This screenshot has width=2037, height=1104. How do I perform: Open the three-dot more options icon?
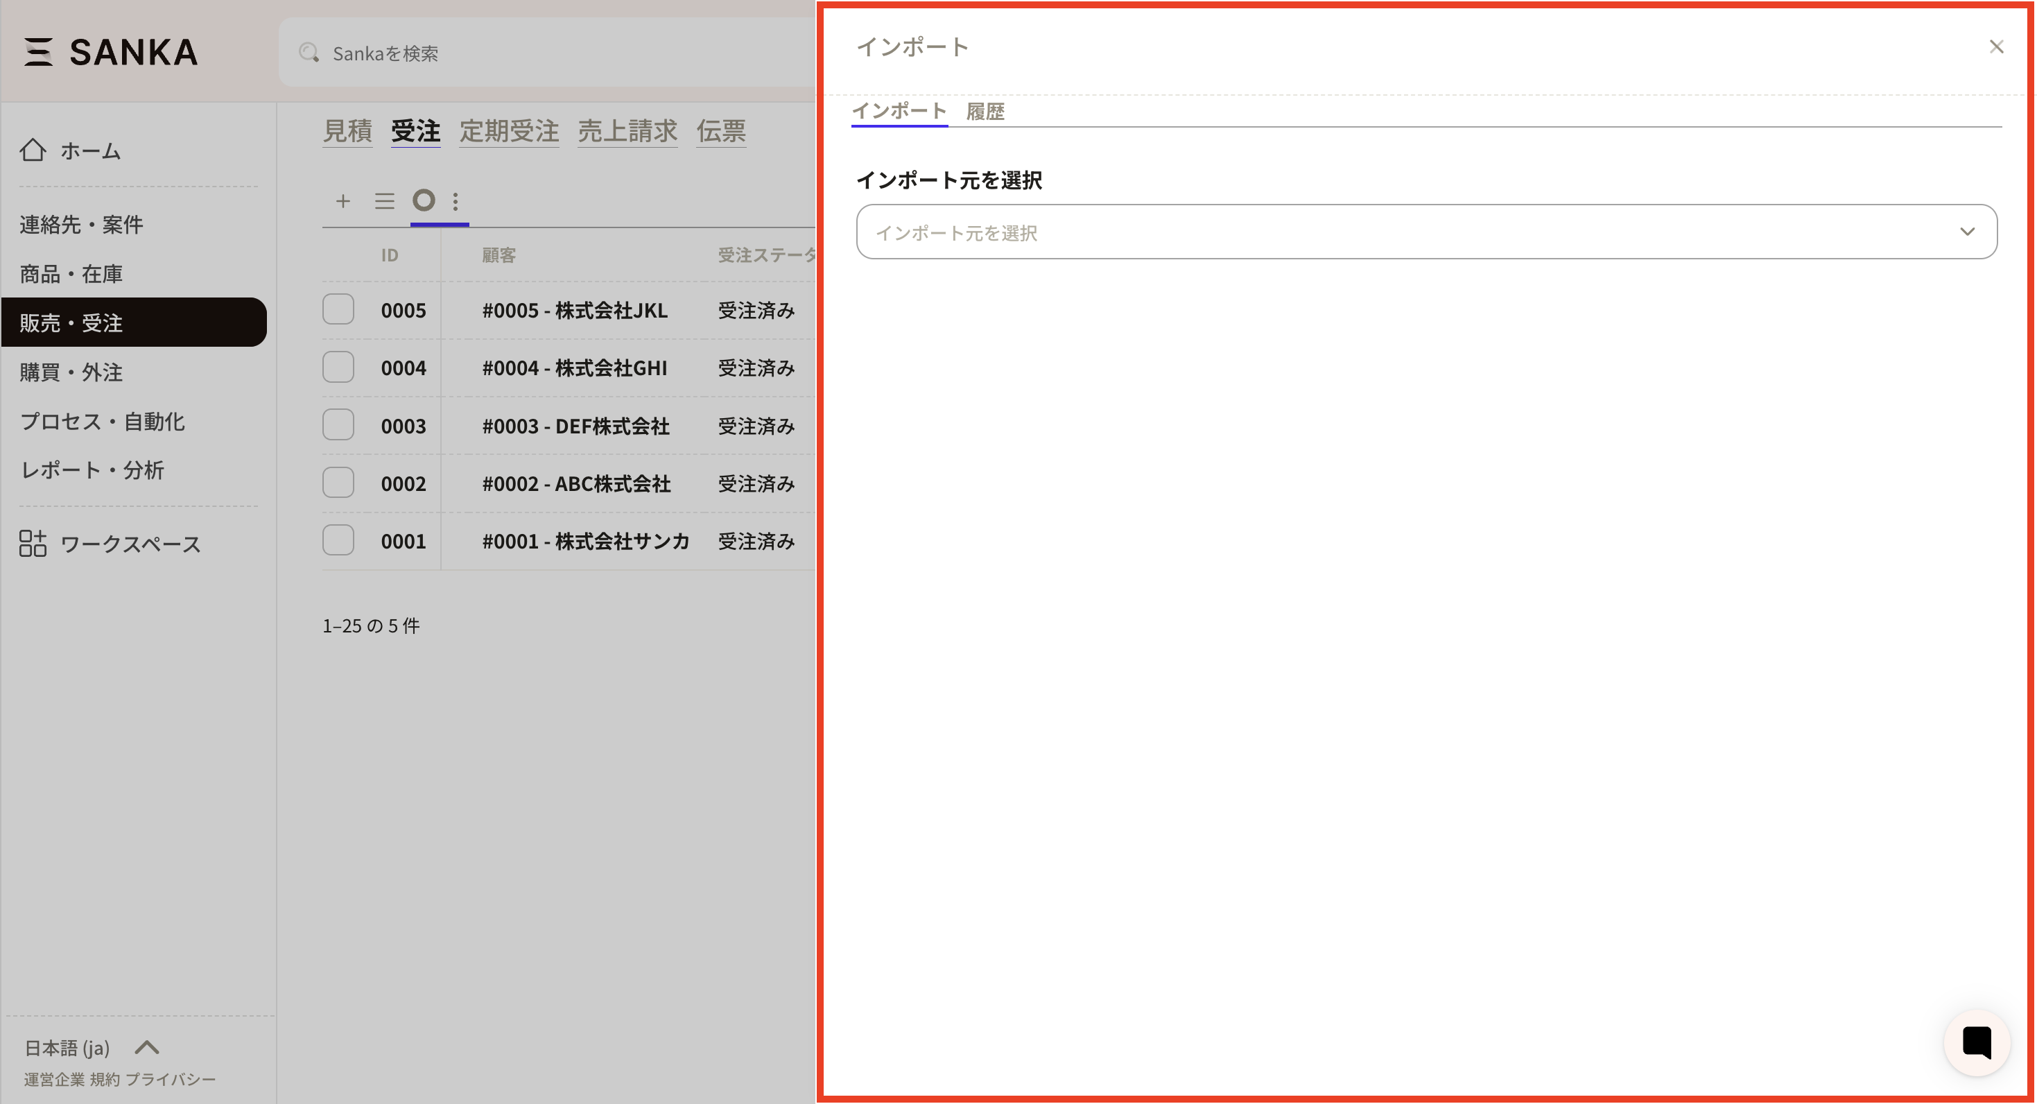456,201
